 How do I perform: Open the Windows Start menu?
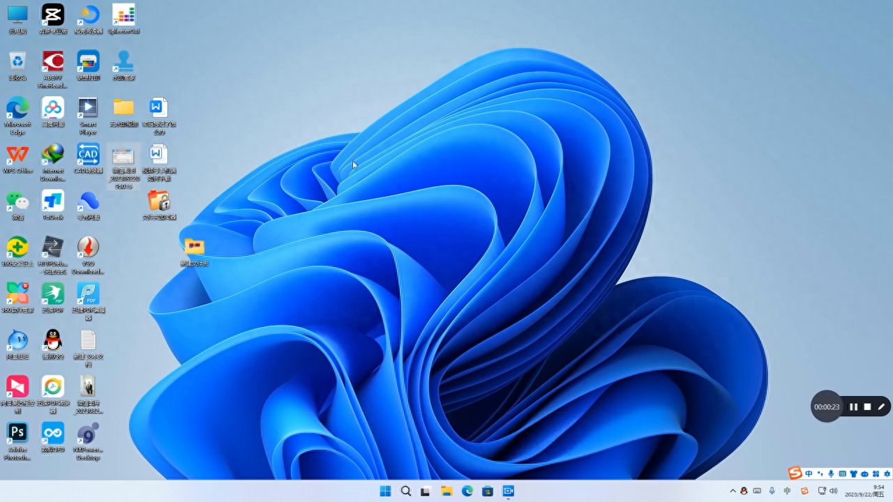(x=385, y=491)
